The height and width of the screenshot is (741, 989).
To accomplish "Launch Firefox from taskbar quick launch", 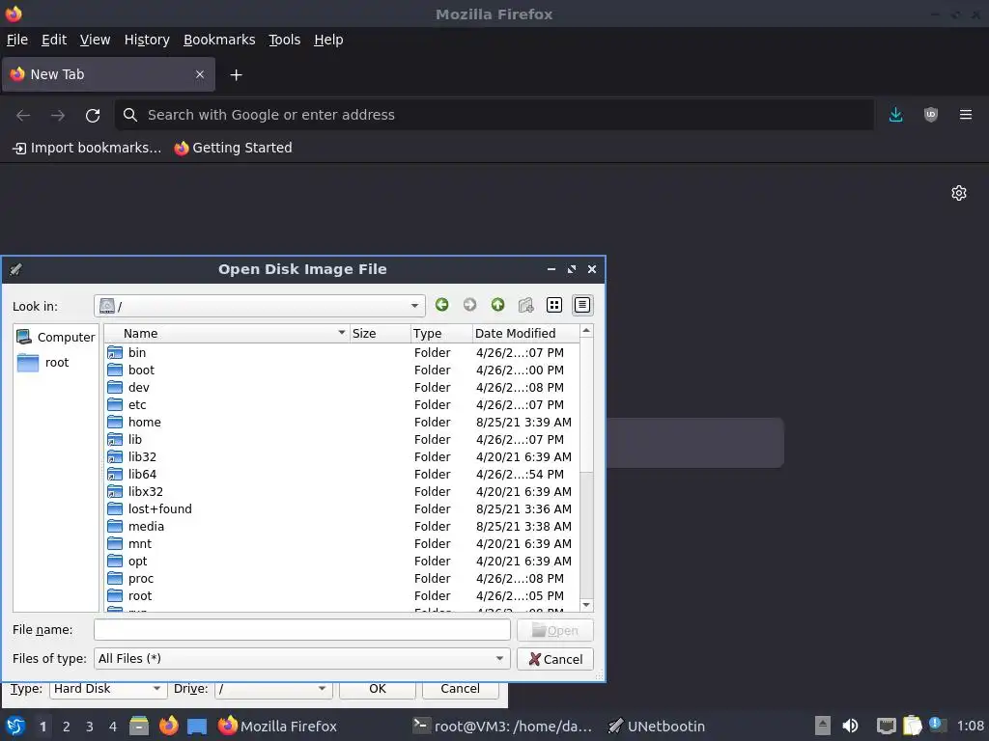I will coord(168,726).
